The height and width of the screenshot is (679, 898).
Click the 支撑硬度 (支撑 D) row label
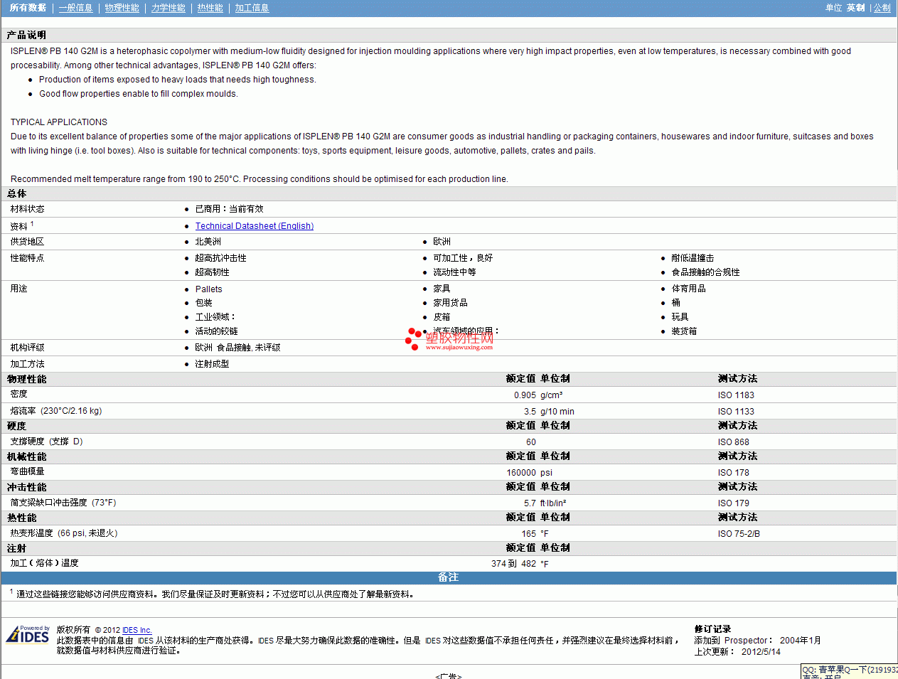(46, 442)
